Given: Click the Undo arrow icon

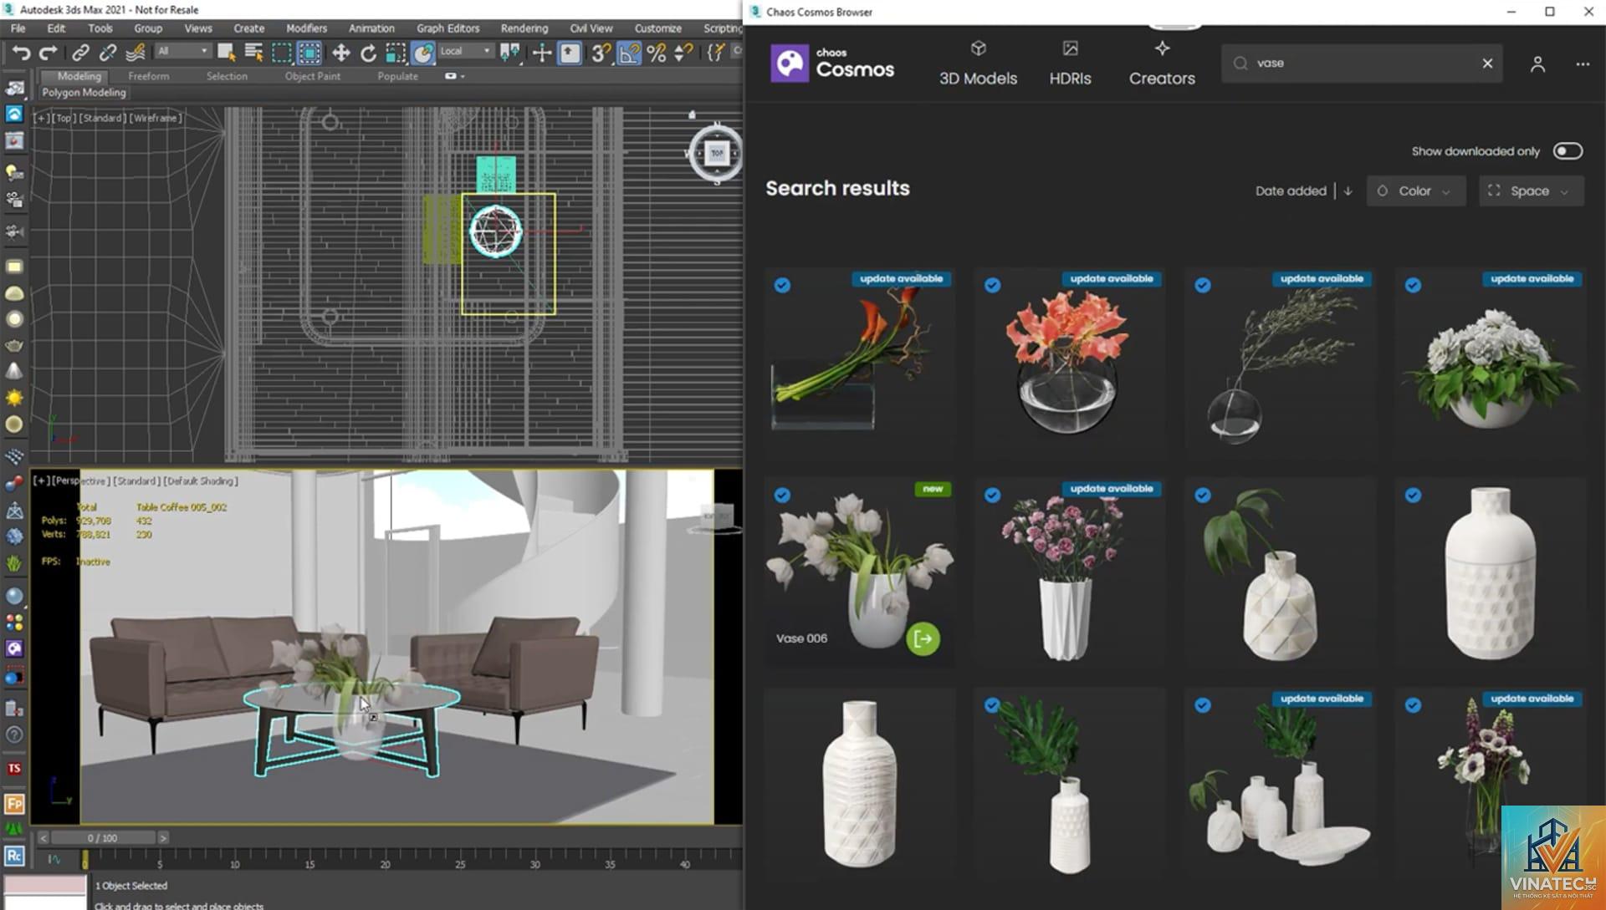Looking at the screenshot, I should coord(21,53).
